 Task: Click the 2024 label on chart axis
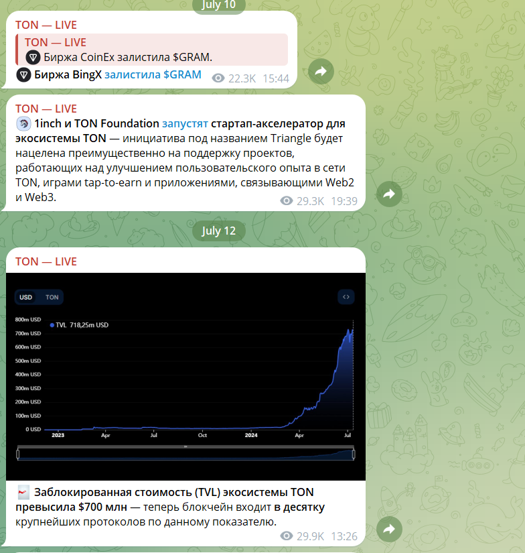(x=251, y=435)
